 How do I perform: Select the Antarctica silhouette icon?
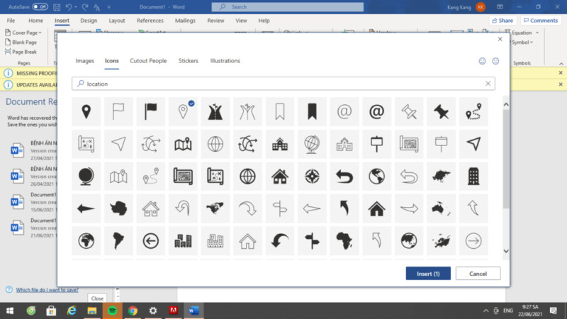point(118,208)
